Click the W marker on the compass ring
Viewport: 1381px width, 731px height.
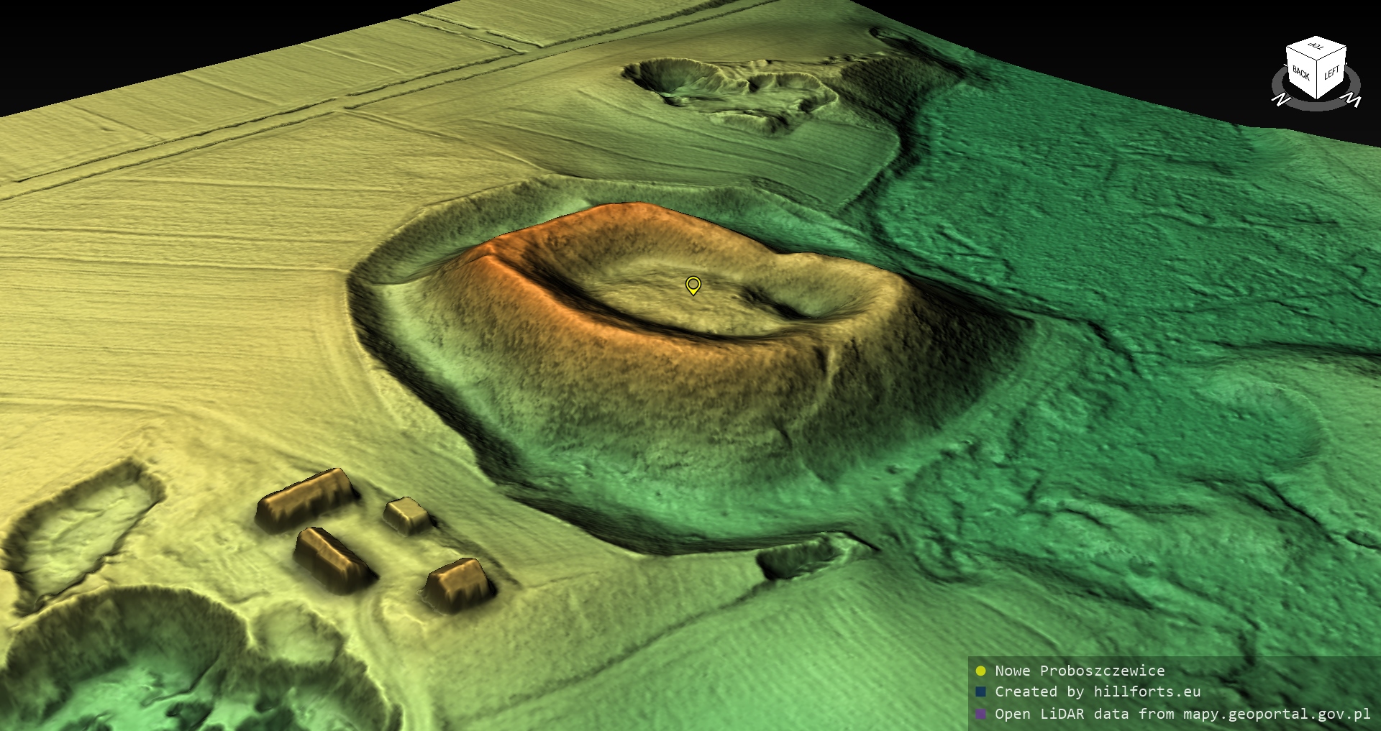pos(1352,99)
